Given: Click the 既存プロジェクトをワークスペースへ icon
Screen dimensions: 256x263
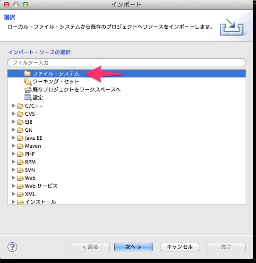Looking at the screenshot, I should coord(28,90).
